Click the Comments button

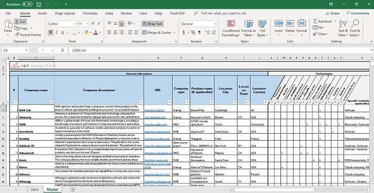[x=358, y=13]
